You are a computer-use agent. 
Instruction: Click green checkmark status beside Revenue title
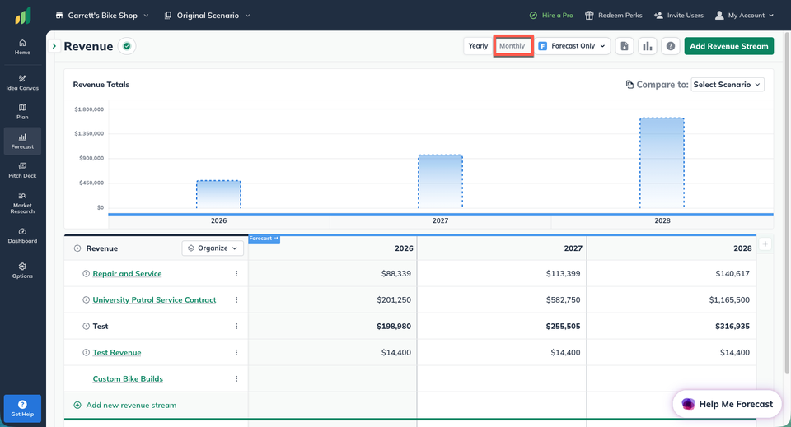tap(127, 46)
